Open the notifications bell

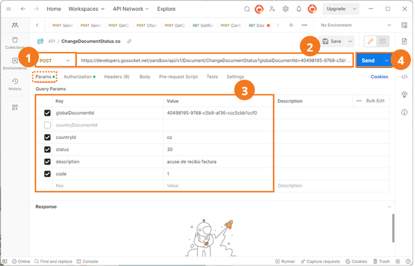[299, 9]
